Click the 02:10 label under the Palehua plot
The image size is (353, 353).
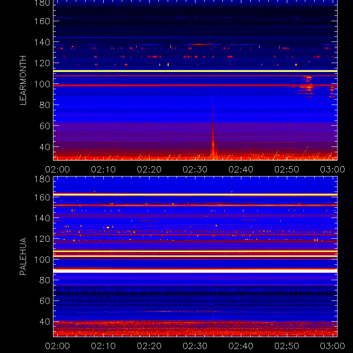pos(103,346)
